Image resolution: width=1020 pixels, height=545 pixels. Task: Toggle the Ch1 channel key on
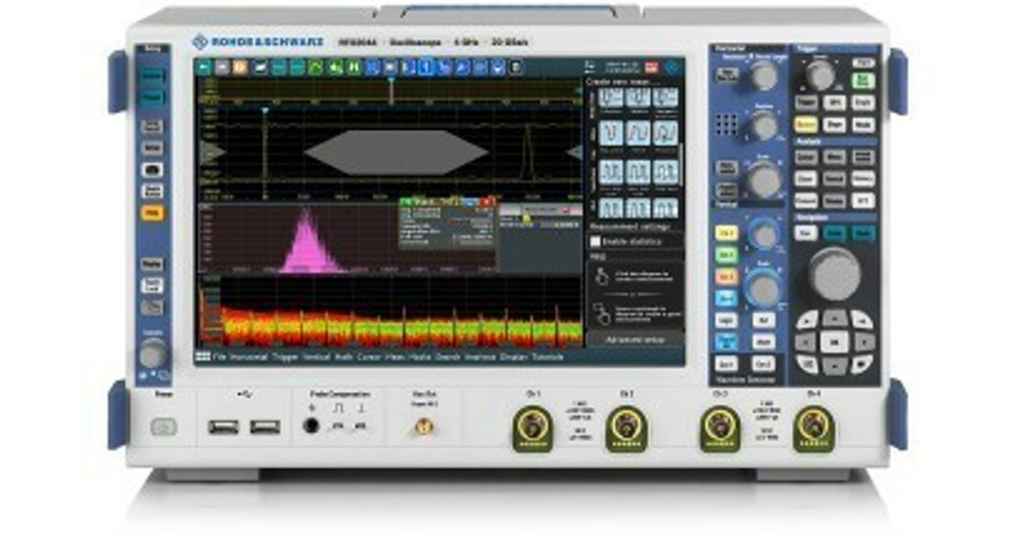coord(727,232)
